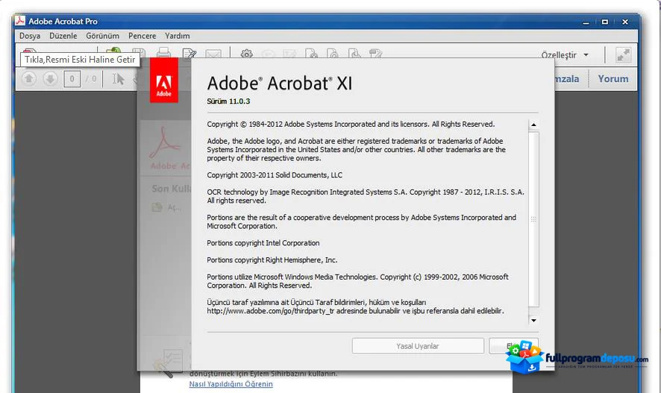Click the edit document pencil icon
The width and height of the screenshot is (661, 393).
click(x=189, y=53)
